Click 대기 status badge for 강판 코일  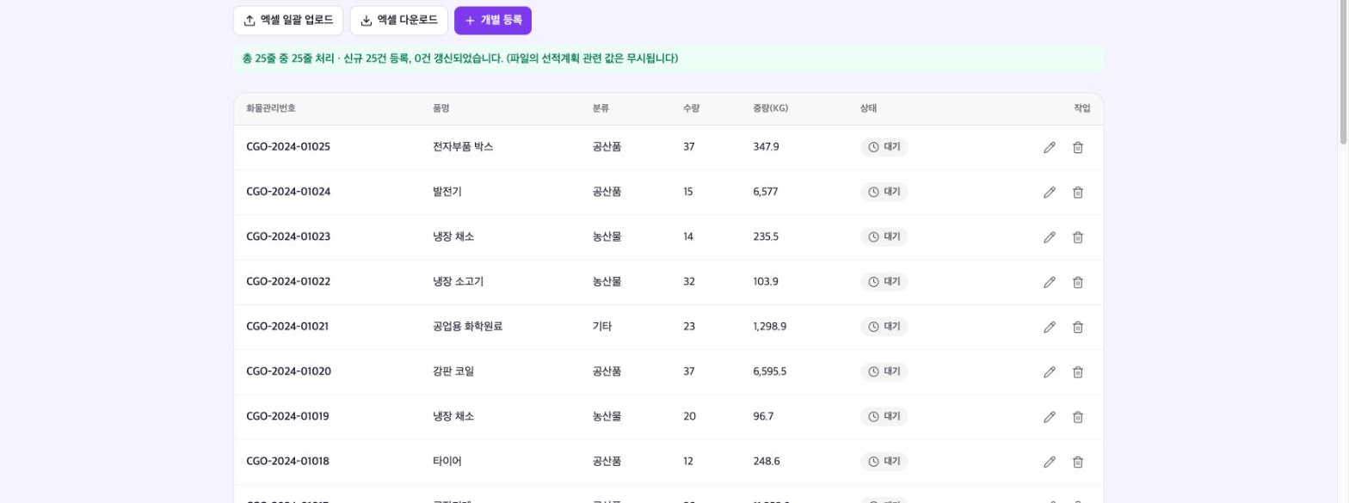pyautogui.click(x=884, y=371)
